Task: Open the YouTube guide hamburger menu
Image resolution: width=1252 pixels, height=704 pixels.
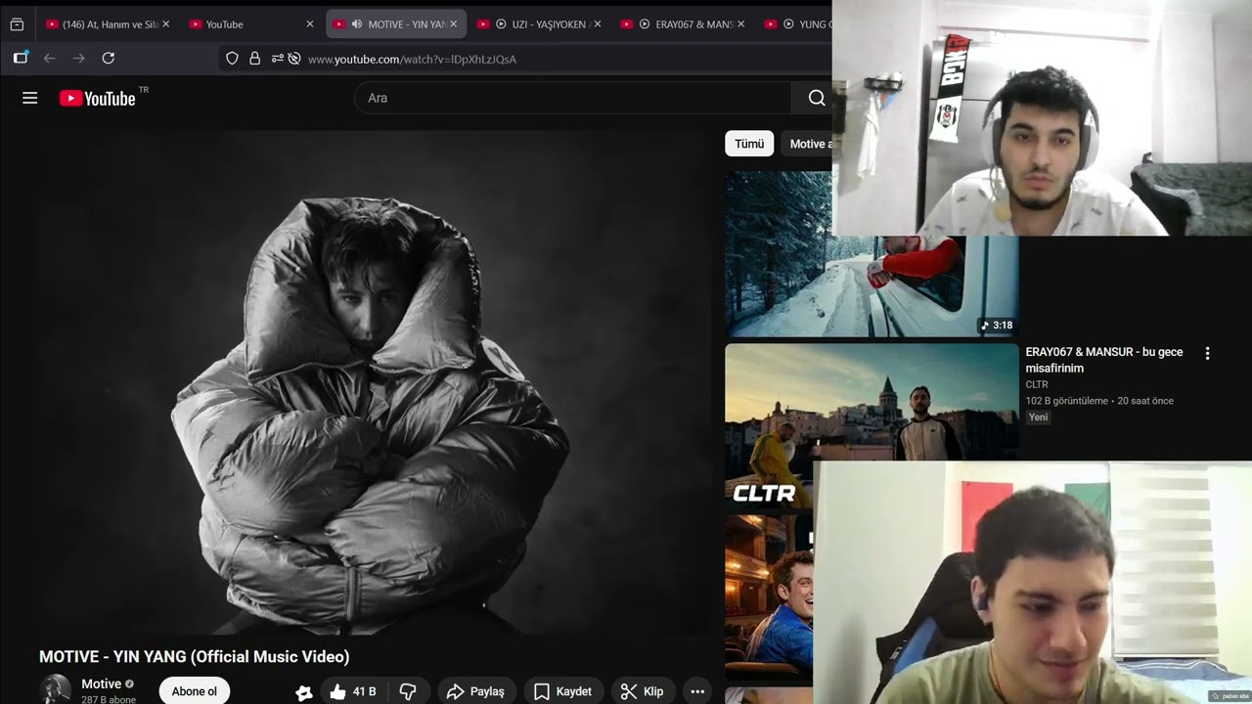Action: click(29, 98)
